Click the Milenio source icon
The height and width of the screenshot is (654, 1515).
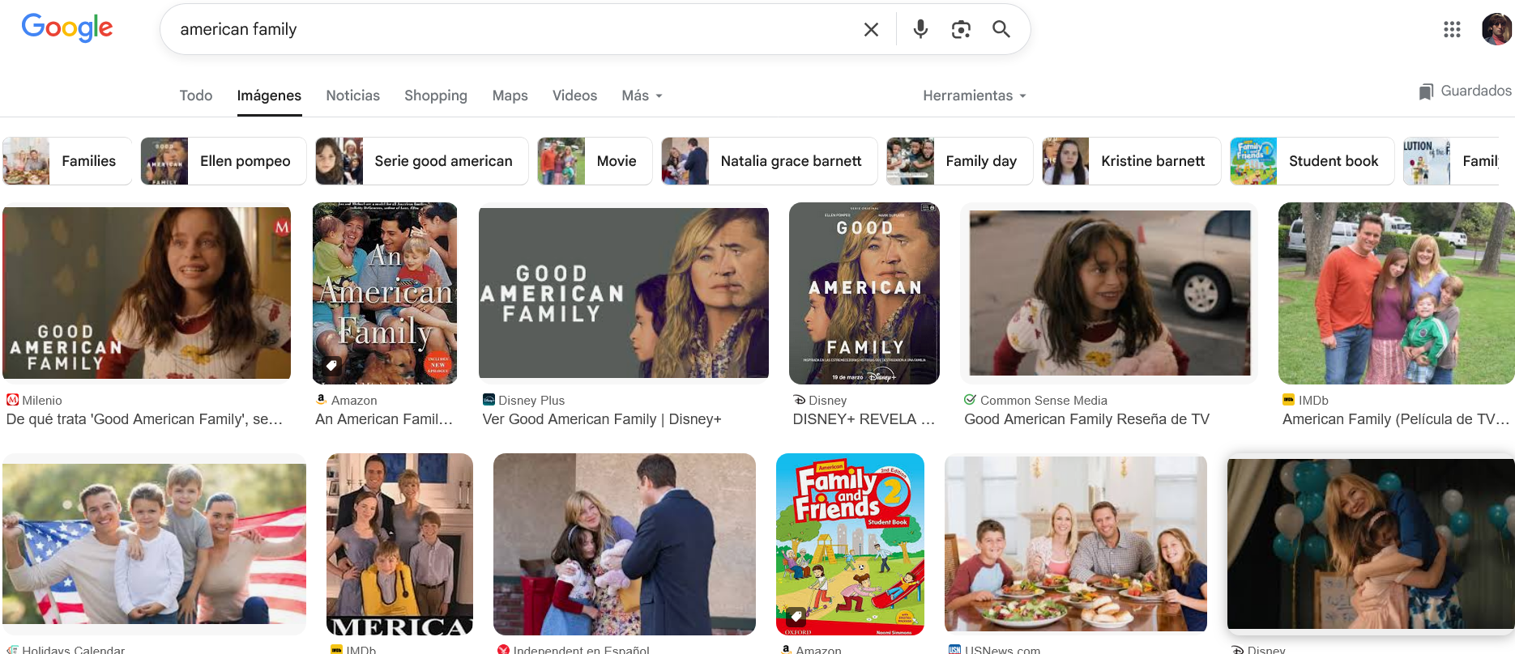tap(13, 400)
